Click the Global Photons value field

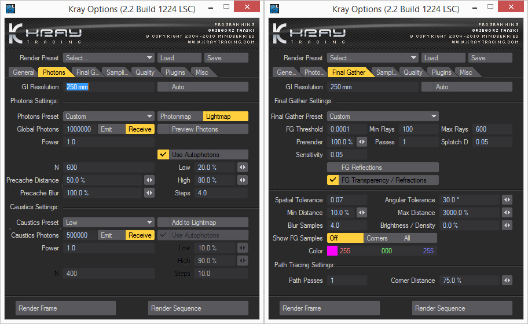[79, 129]
